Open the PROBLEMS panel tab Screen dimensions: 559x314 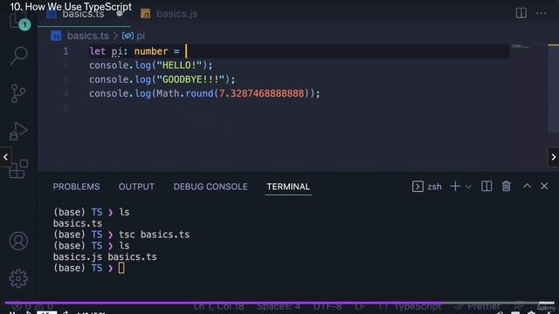click(76, 187)
